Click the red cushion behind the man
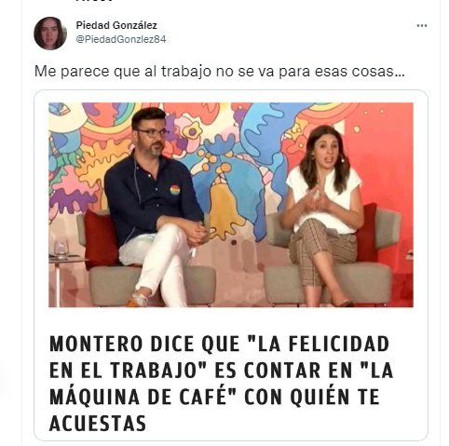Screen dimensions: 449x446 (x=101, y=239)
